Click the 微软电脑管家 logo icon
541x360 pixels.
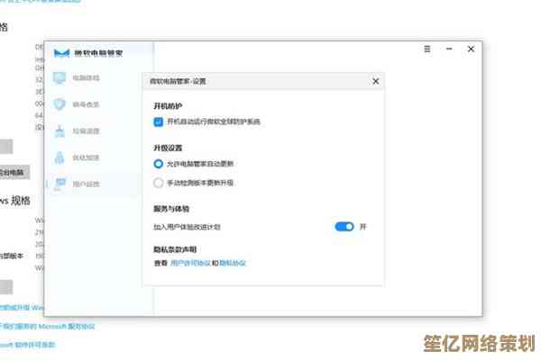61,53
